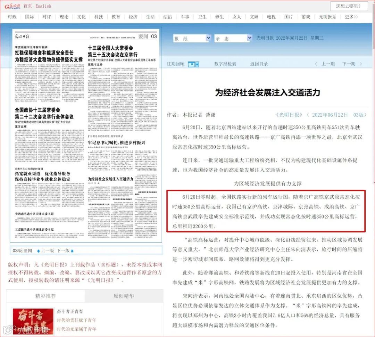Open the 科技 navigation item

tap(99, 17)
